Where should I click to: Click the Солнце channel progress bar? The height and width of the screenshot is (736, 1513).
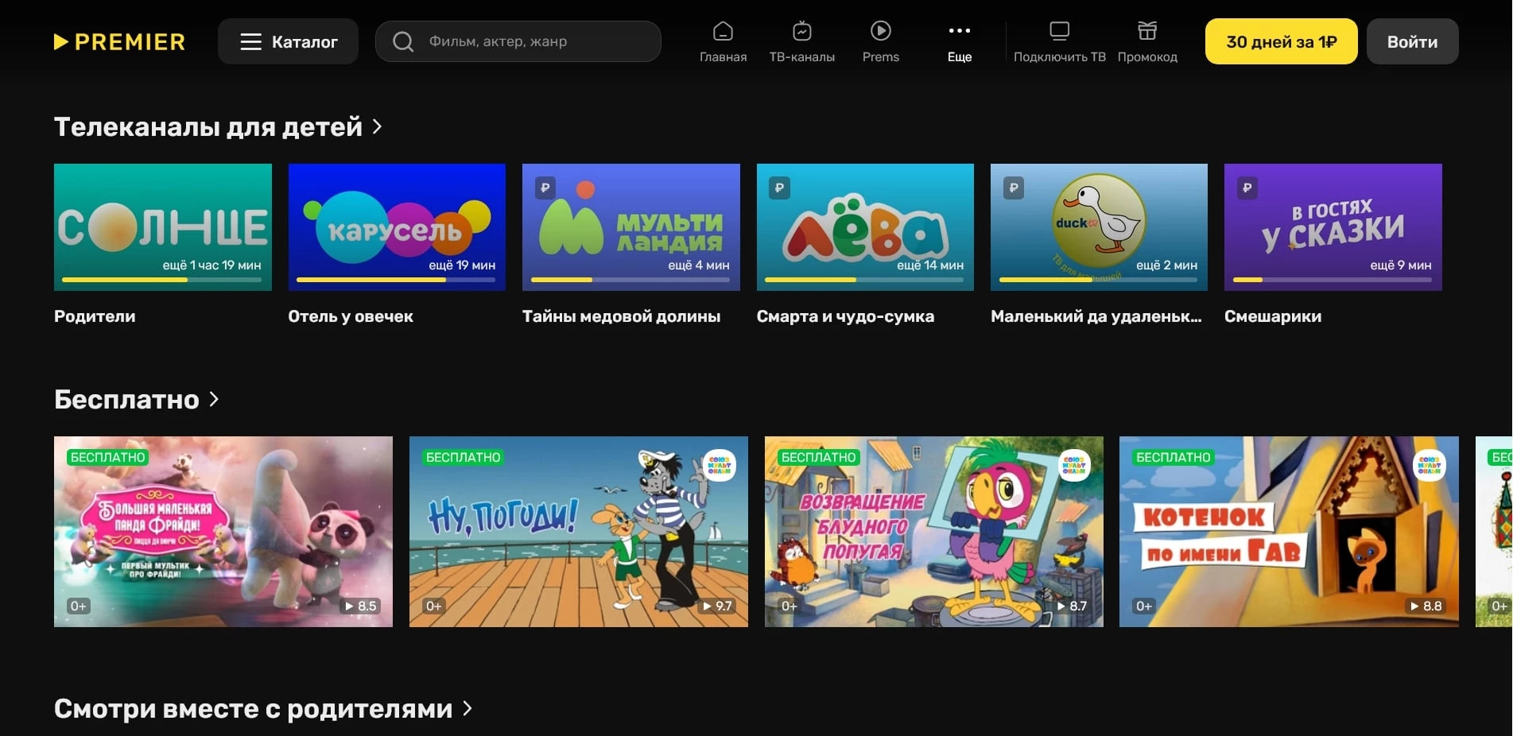point(162,280)
